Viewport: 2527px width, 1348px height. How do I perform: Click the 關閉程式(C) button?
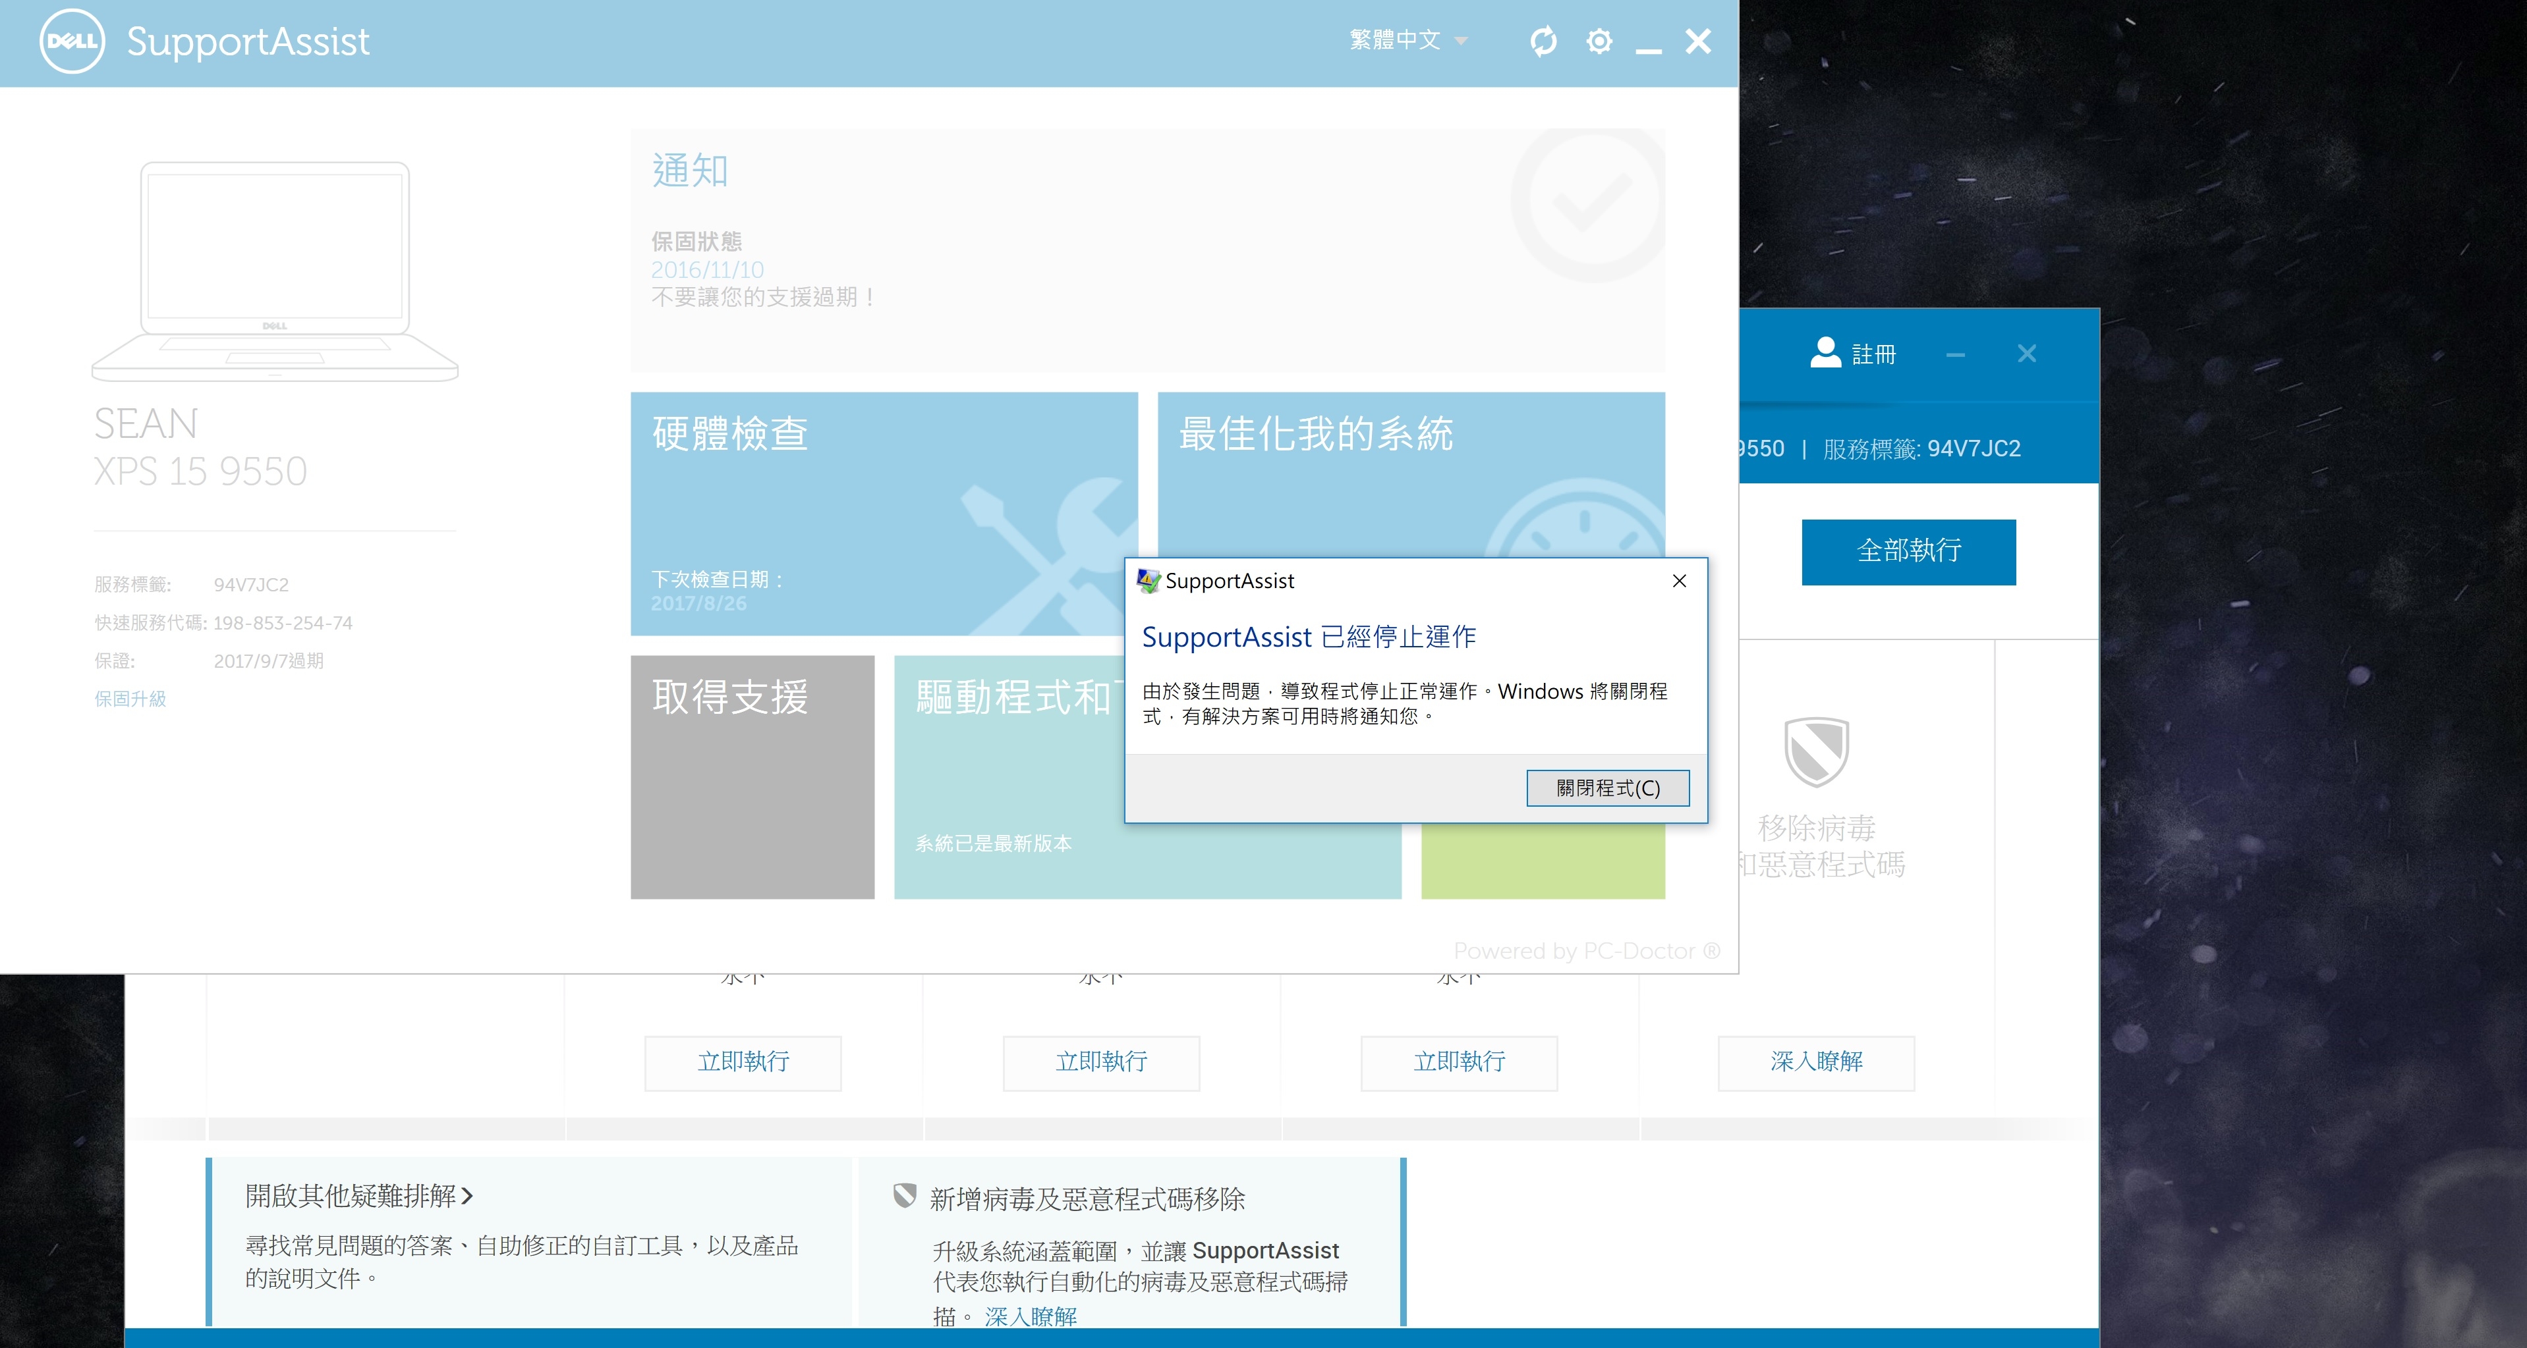pos(1608,788)
